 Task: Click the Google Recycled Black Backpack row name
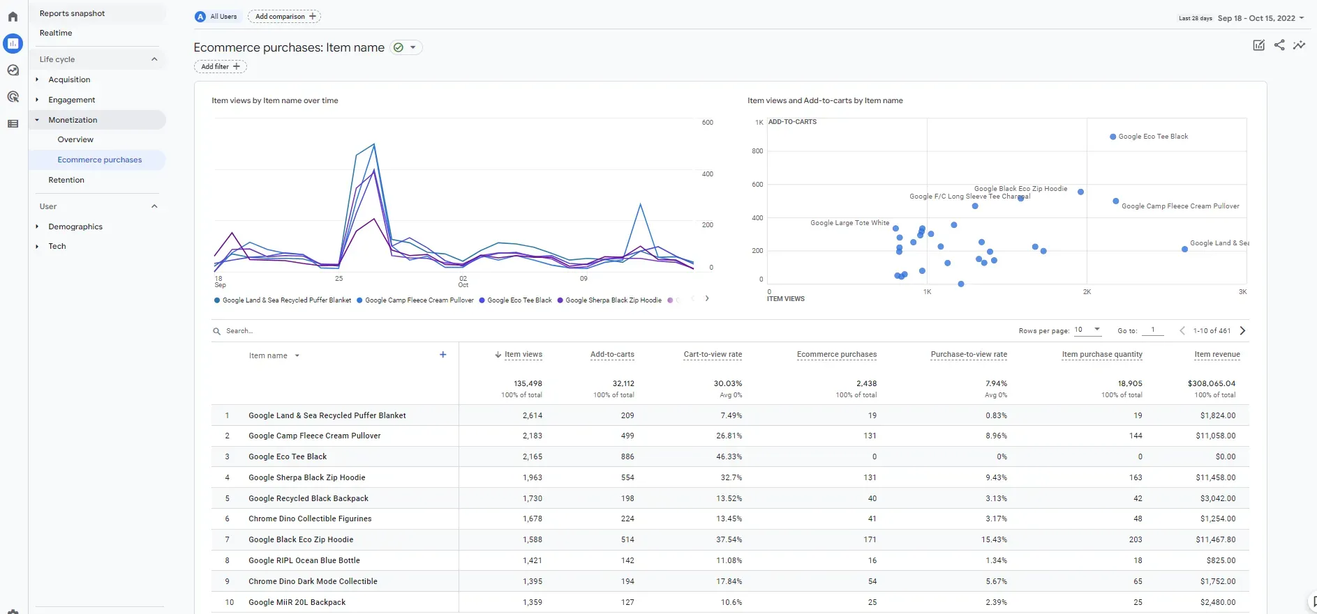pos(308,498)
